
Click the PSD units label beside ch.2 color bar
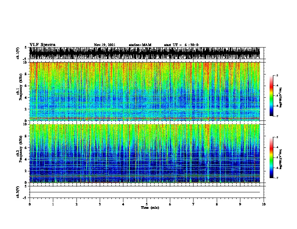281,159
